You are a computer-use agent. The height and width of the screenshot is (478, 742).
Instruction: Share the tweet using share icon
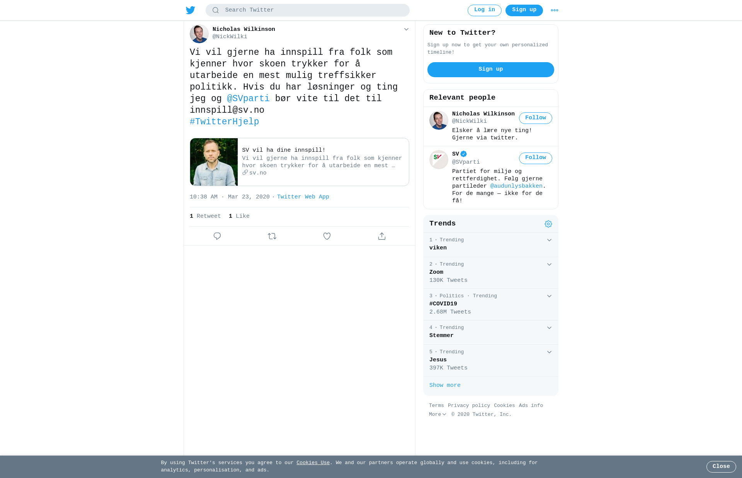(382, 236)
